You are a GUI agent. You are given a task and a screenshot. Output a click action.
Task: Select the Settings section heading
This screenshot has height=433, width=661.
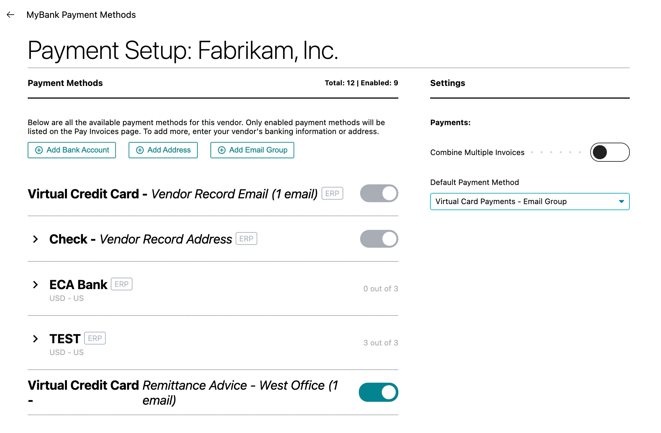[448, 83]
